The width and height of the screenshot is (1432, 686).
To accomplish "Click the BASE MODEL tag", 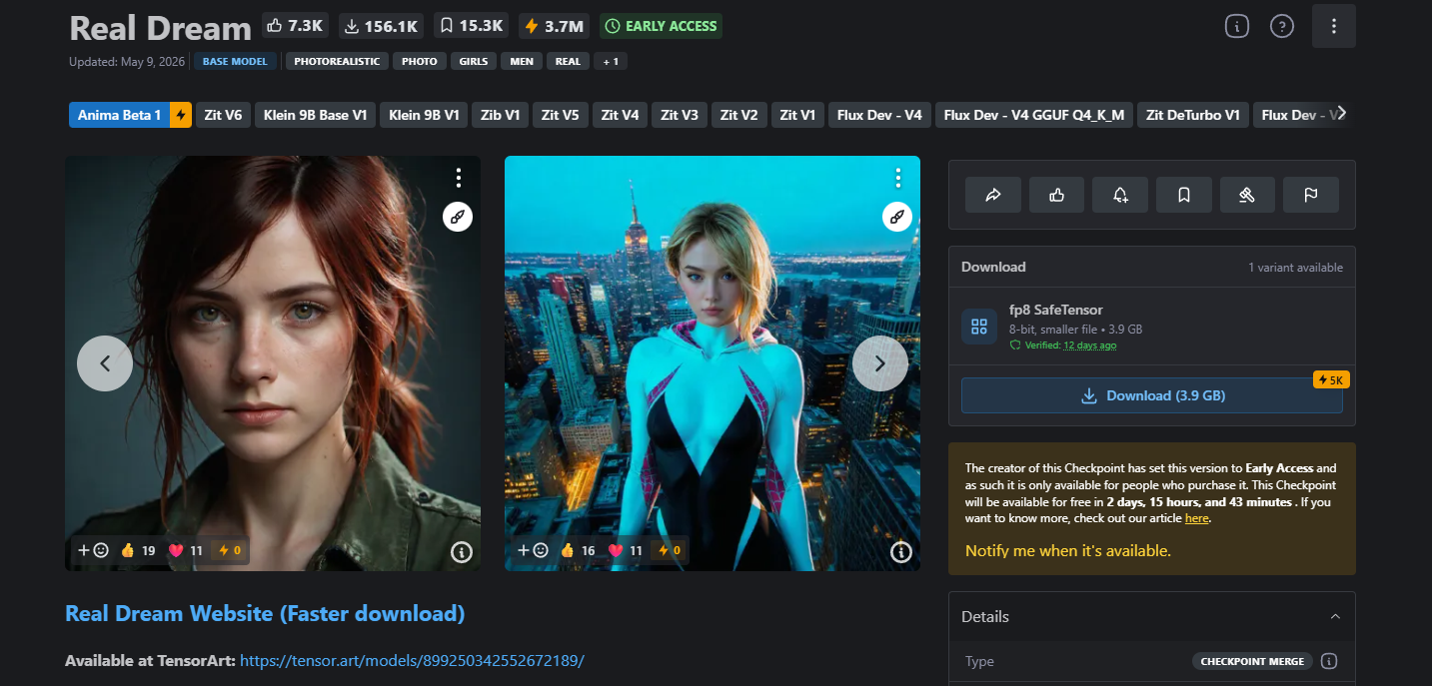I will (x=235, y=61).
